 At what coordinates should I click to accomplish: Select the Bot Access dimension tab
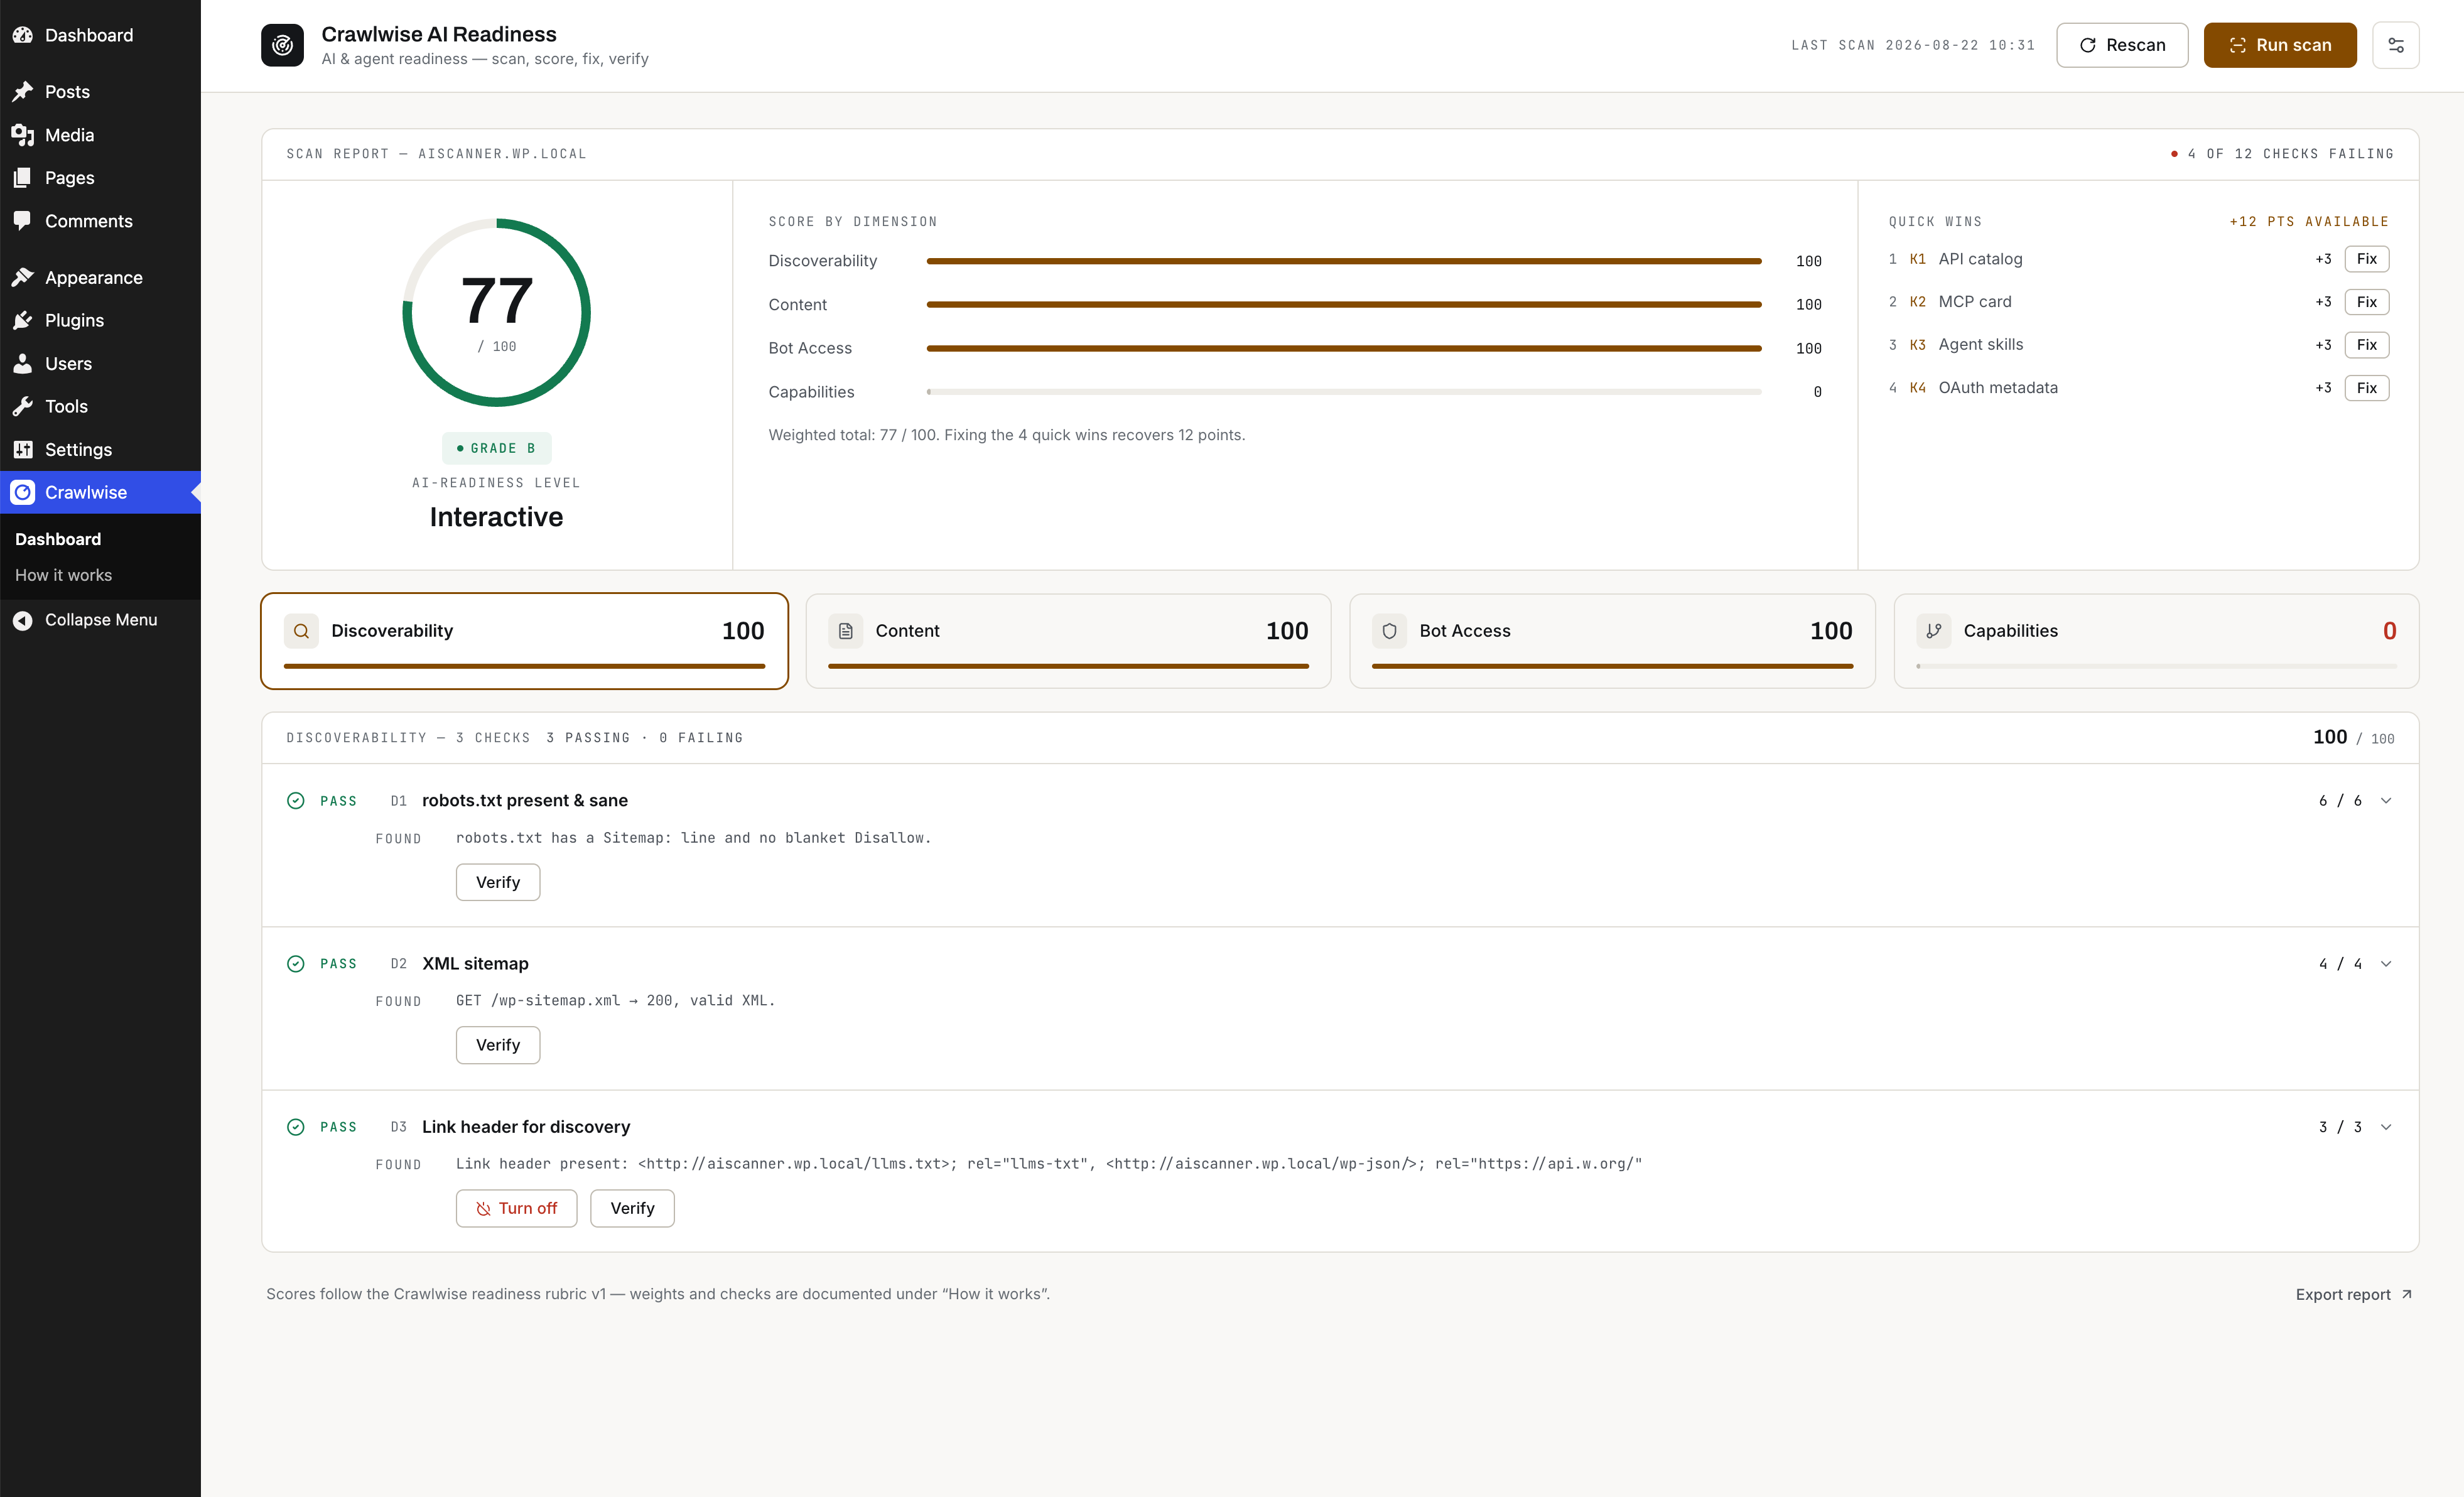[x=1612, y=641]
